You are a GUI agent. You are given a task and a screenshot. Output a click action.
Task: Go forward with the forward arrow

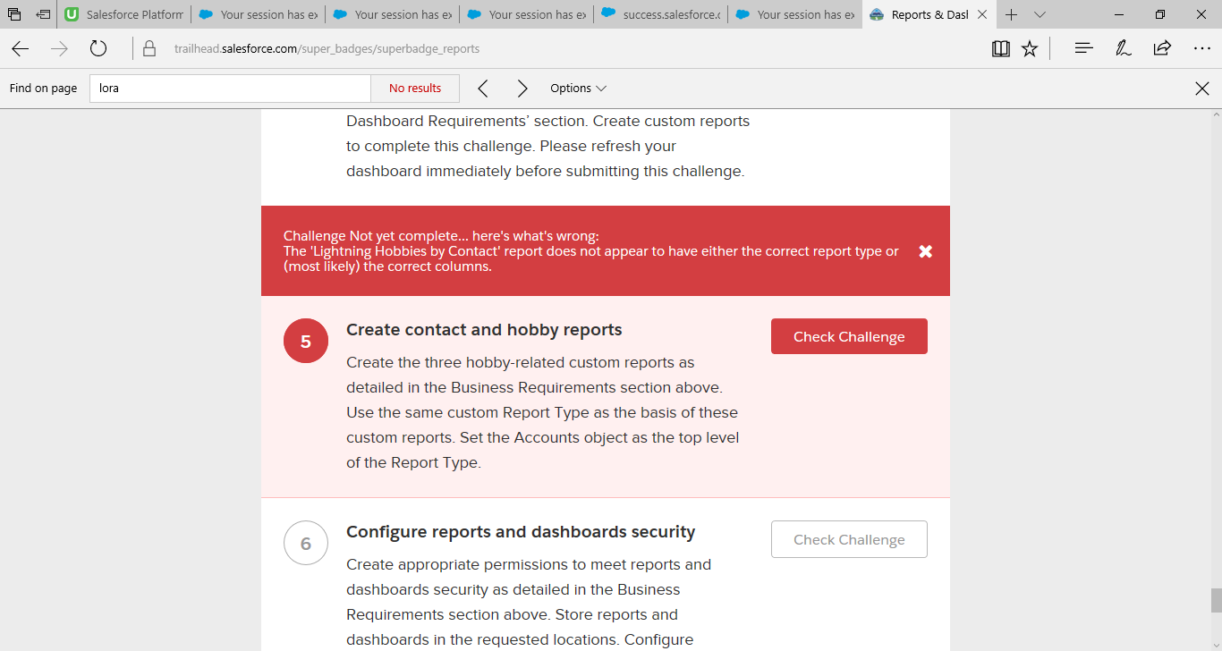click(x=60, y=49)
